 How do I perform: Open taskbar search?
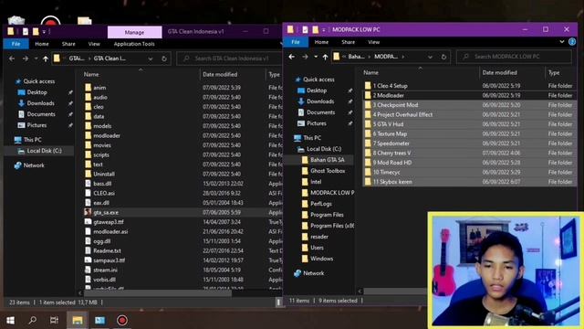tap(33, 320)
